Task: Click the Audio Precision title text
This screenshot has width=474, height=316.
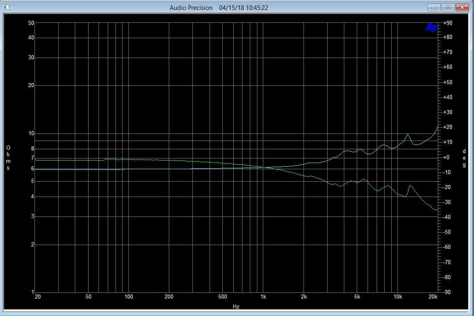Action: (191, 8)
